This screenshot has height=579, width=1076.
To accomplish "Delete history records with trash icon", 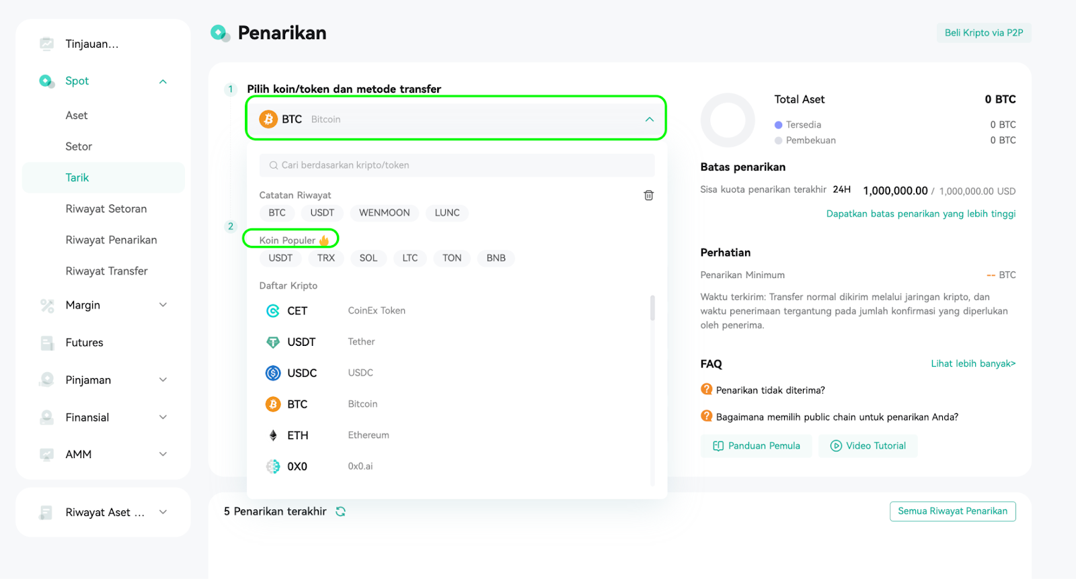I will 649,195.
